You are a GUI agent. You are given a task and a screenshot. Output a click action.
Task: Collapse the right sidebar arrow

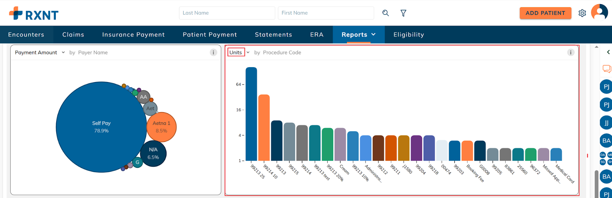(608, 52)
